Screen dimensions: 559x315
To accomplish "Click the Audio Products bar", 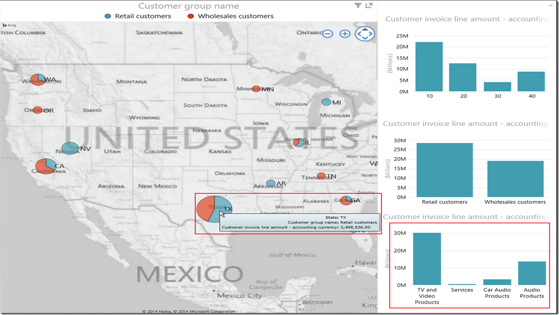I will tap(532, 273).
